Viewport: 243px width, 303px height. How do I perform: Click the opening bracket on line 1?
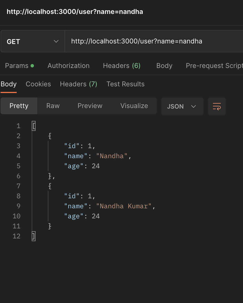(34, 126)
